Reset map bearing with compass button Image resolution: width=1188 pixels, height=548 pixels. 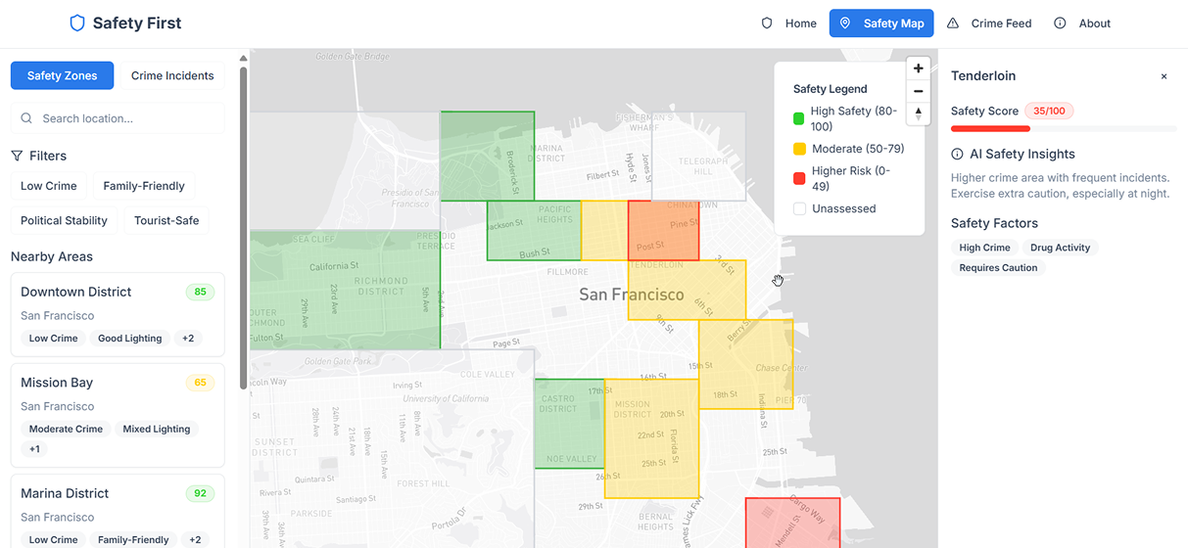pyautogui.click(x=918, y=114)
